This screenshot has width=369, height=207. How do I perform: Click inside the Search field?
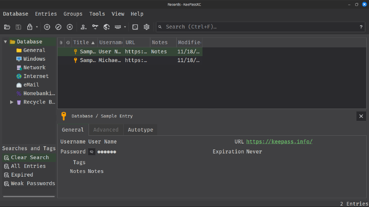(258, 27)
